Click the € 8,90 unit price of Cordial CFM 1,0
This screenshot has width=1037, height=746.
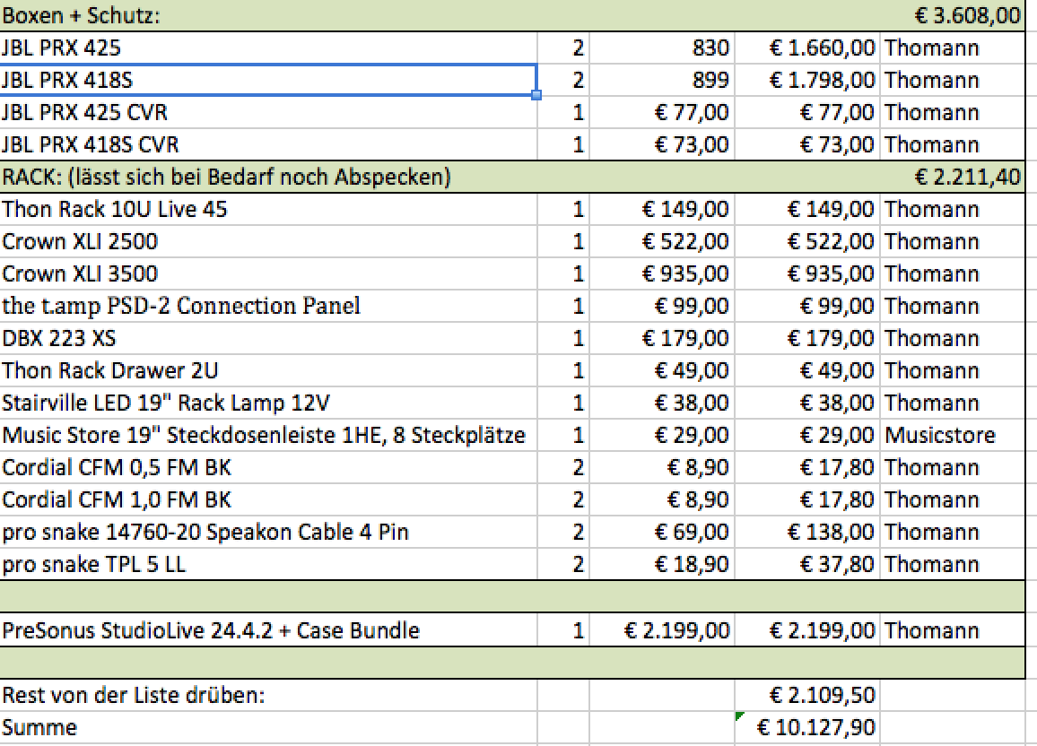pyautogui.click(x=661, y=499)
